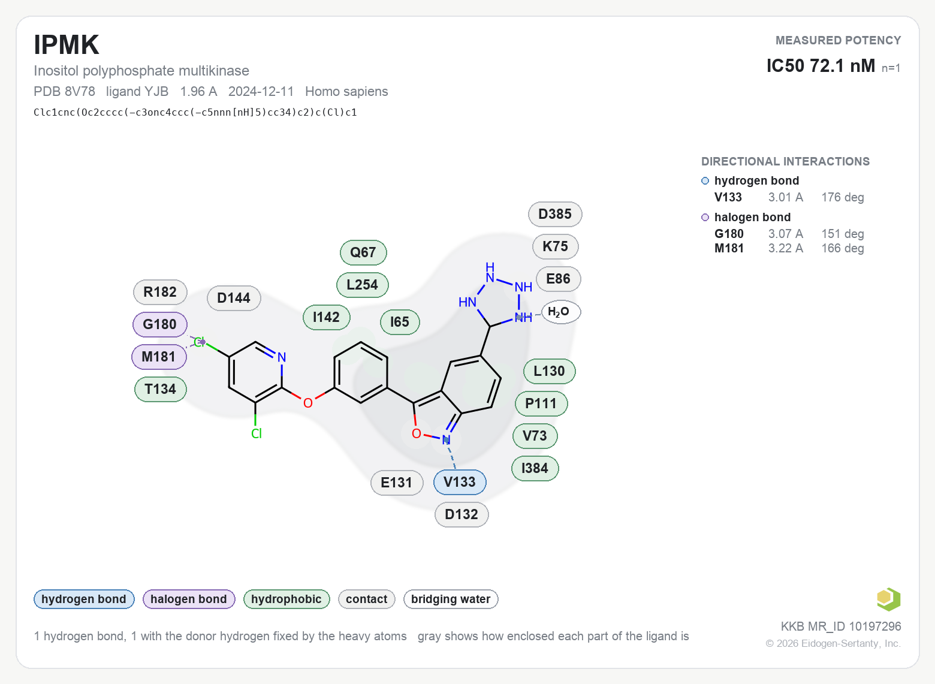Image resolution: width=935 pixels, height=684 pixels.
Task: Click the E131 residue label
Action: (x=397, y=483)
